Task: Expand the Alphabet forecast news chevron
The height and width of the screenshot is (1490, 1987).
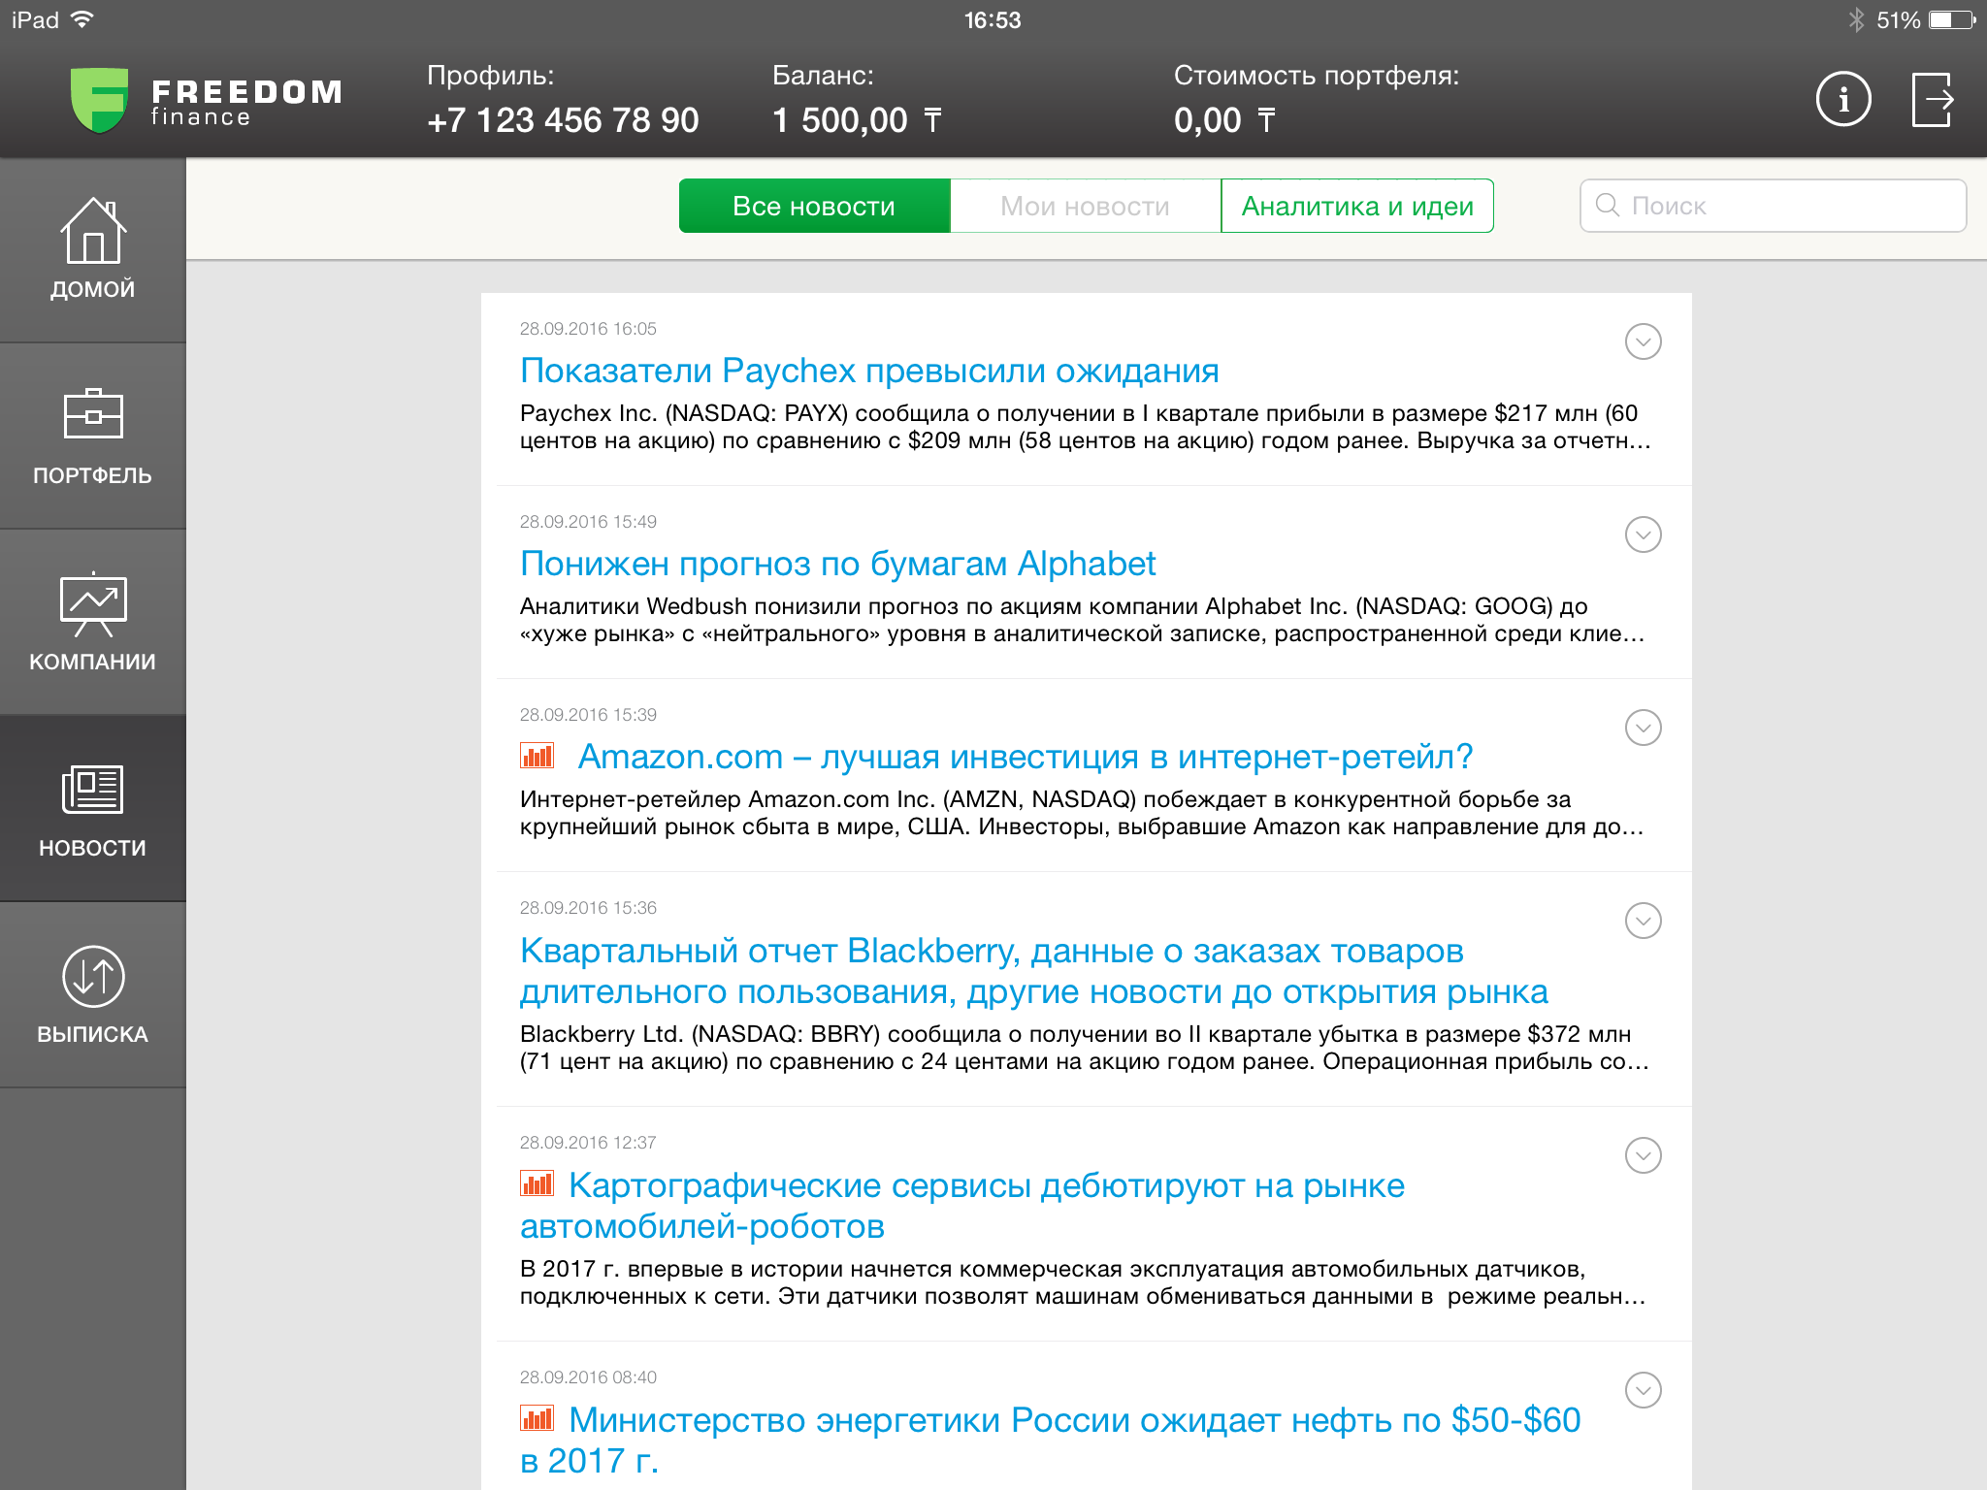Action: [1643, 534]
